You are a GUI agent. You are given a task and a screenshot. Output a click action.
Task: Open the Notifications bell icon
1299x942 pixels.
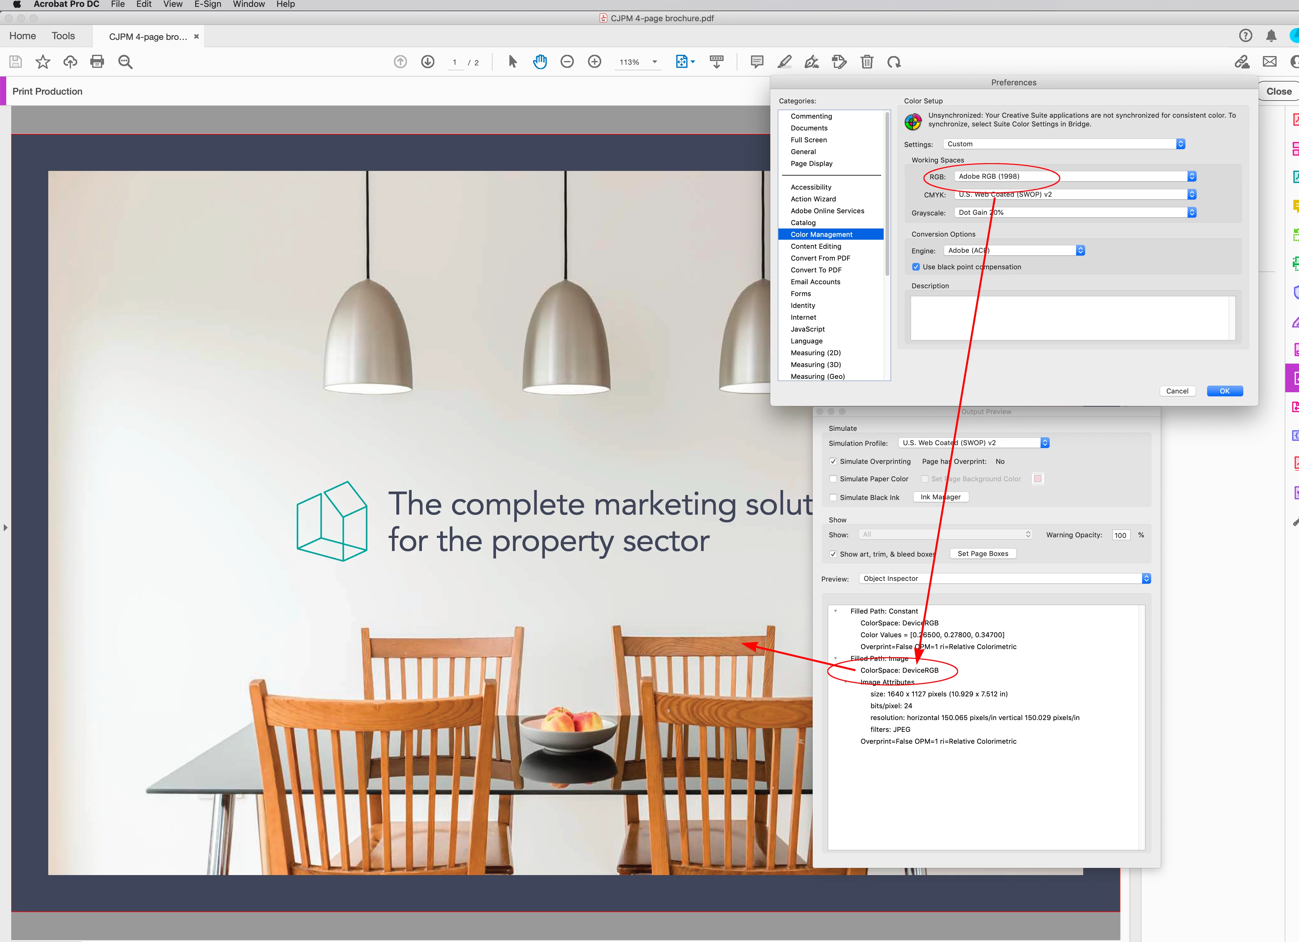click(1271, 36)
